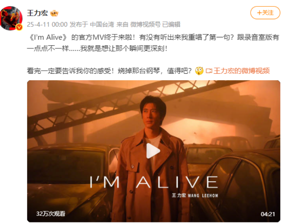284x223 pixels.
Task: Click the 已编辑 edited label
Action: click(171, 24)
